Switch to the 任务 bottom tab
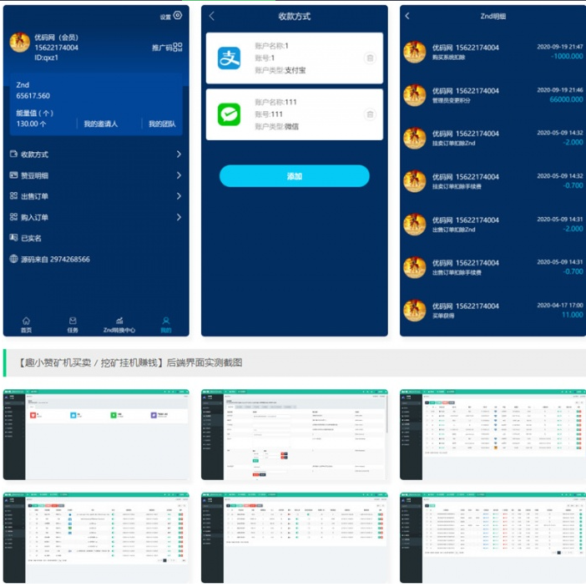Screen dimensions: 586x587 [x=73, y=325]
